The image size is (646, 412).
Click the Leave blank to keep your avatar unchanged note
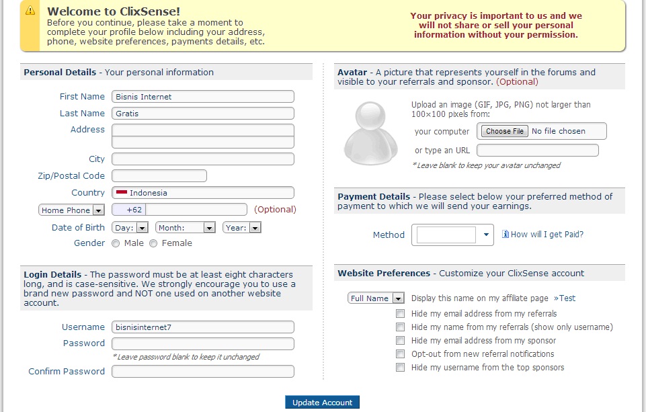[x=486, y=165]
